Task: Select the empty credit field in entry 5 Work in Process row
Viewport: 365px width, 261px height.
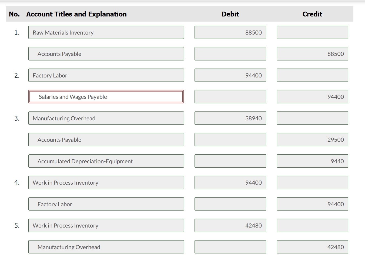Action: pyautogui.click(x=312, y=225)
